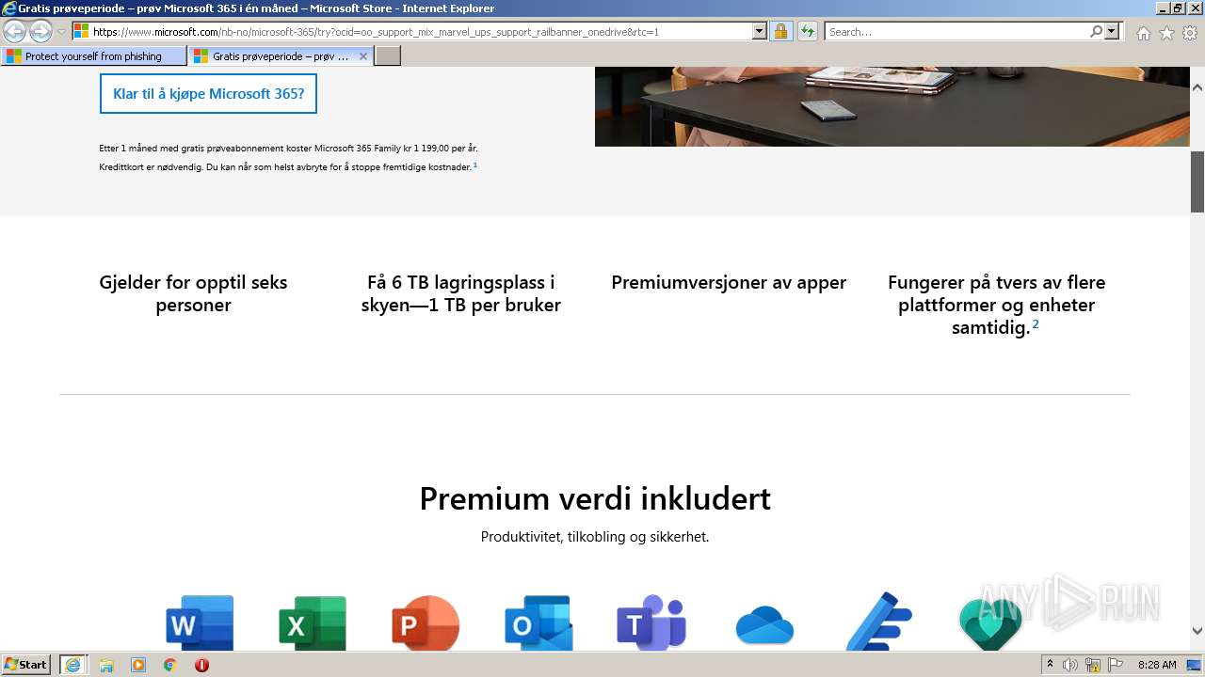Click 'Produktivitet, tilkobling og sikkerhet.' text

595,537
